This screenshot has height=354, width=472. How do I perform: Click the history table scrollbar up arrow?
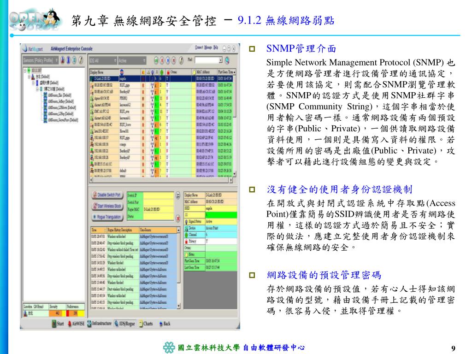pyautogui.click(x=179, y=230)
